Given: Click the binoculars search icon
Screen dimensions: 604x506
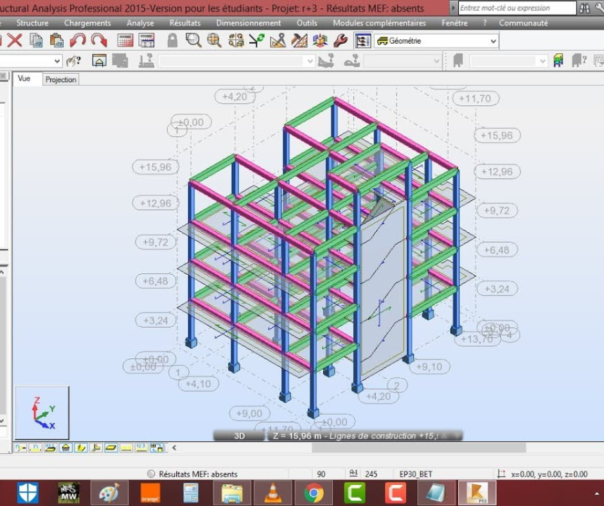Looking at the screenshot, I should click(x=585, y=8).
